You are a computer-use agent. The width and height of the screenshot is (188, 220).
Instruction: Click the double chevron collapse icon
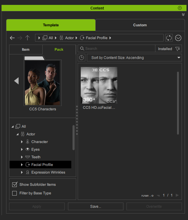[183, 14]
